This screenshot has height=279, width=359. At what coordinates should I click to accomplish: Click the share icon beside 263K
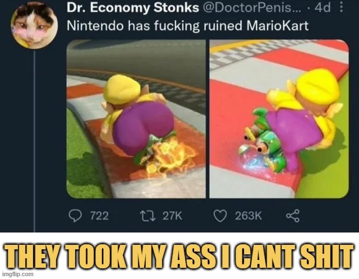tap(293, 216)
